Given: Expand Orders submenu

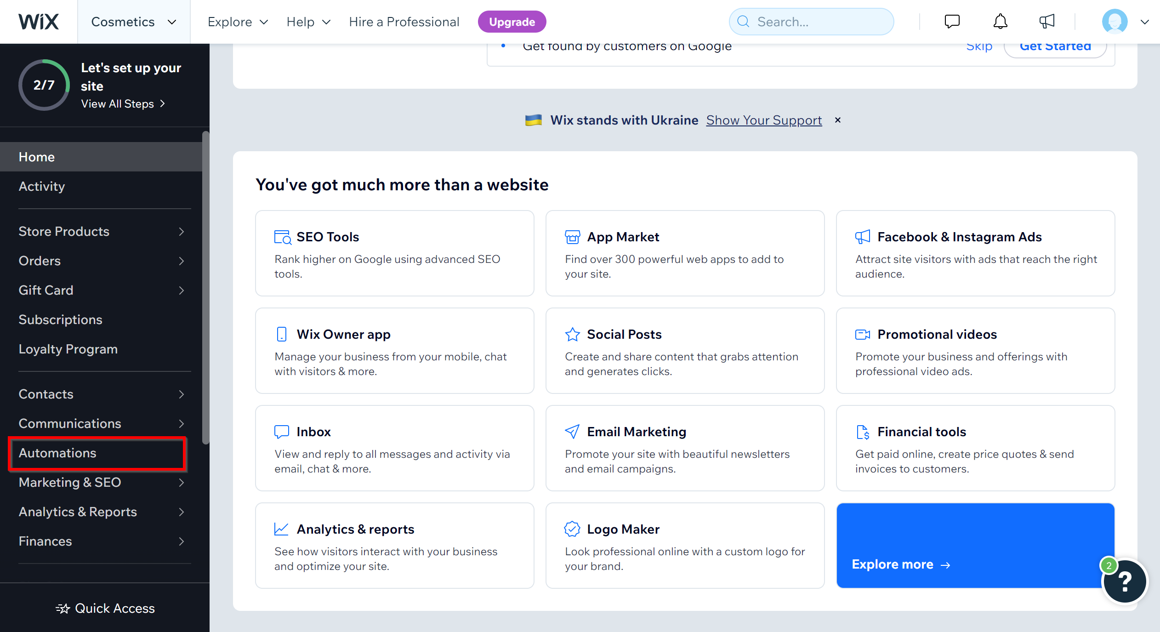Looking at the screenshot, I should (x=182, y=261).
